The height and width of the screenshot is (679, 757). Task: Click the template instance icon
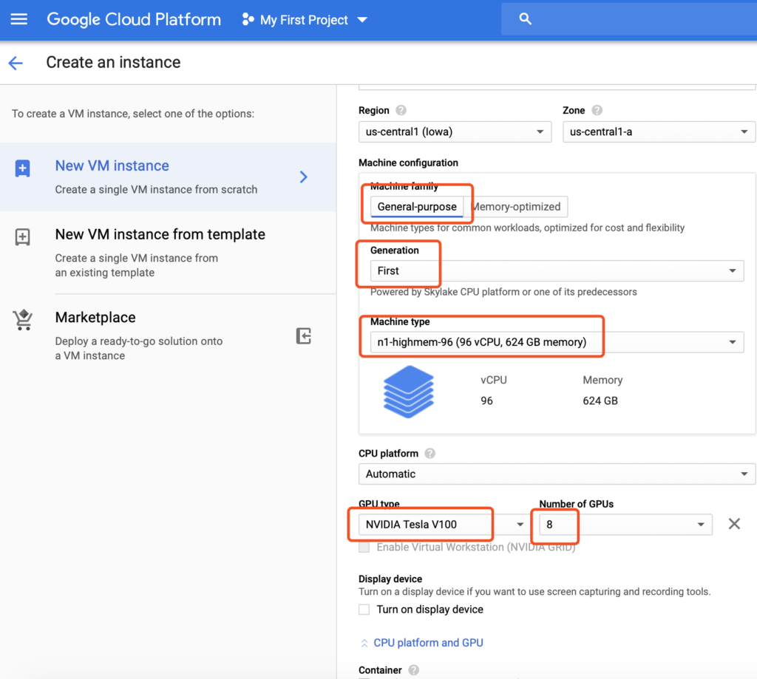[23, 237]
